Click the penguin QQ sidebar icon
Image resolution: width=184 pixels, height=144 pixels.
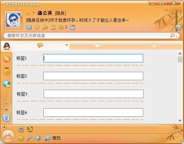coord(7,46)
